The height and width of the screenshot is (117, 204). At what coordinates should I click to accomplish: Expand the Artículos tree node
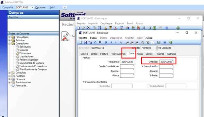[x=9, y=40]
